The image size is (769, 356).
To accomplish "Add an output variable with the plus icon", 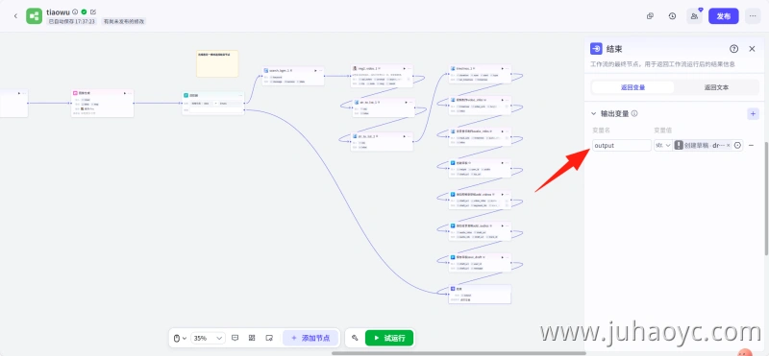I will (753, 113).
